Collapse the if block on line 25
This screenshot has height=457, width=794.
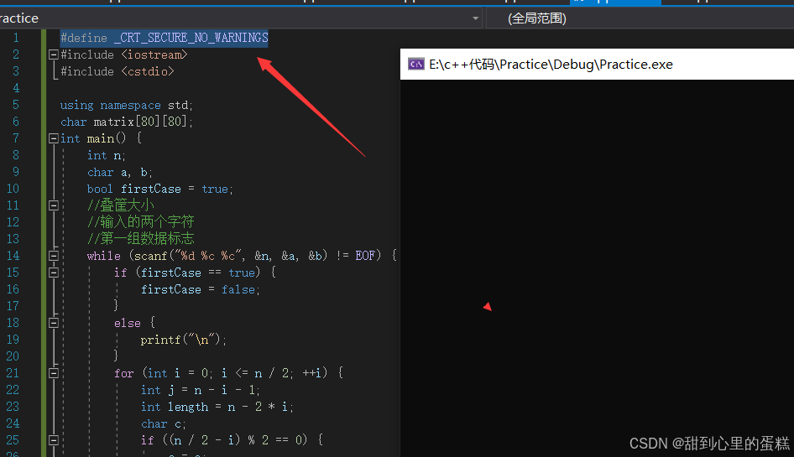point(53,440)
